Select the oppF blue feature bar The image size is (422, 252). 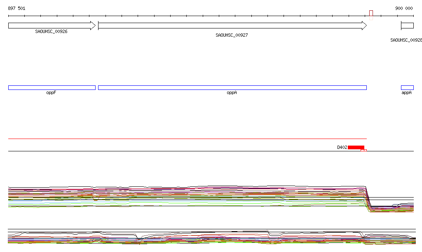[52, 87]
